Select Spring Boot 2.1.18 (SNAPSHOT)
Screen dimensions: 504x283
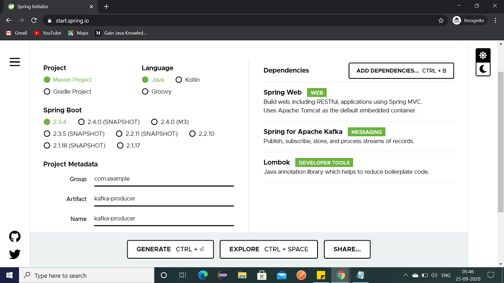[x=74, y=145]
